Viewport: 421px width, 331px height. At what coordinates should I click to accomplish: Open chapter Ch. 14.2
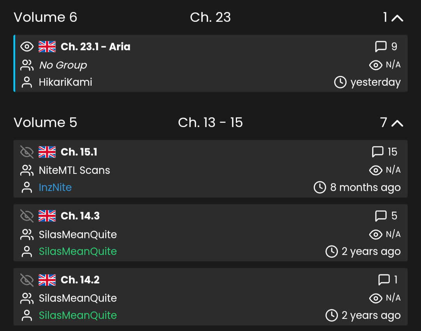(x=80, y=280)
